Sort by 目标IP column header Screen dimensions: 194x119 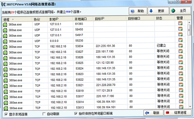[x=110, y=19]
